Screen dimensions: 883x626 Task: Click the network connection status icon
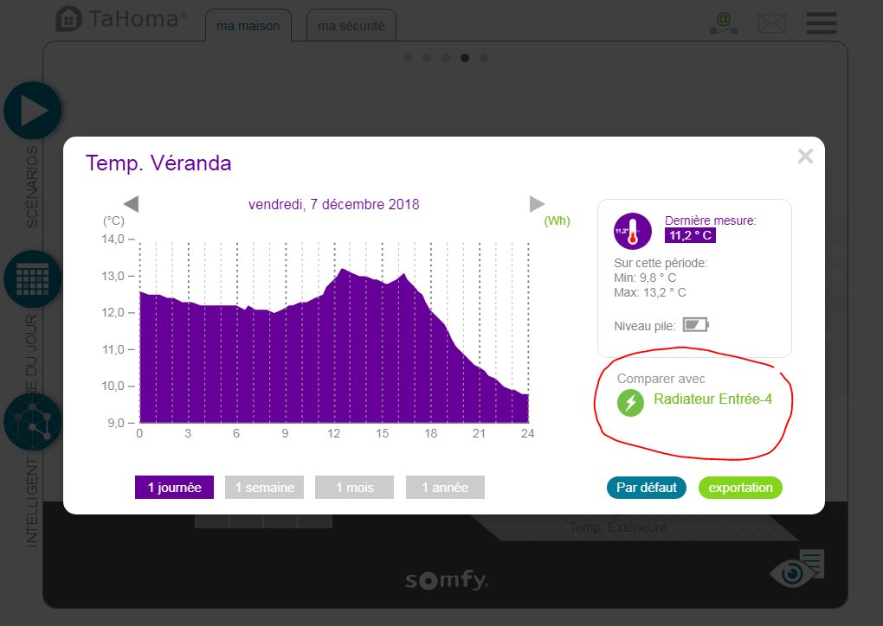tap(723, 23)
